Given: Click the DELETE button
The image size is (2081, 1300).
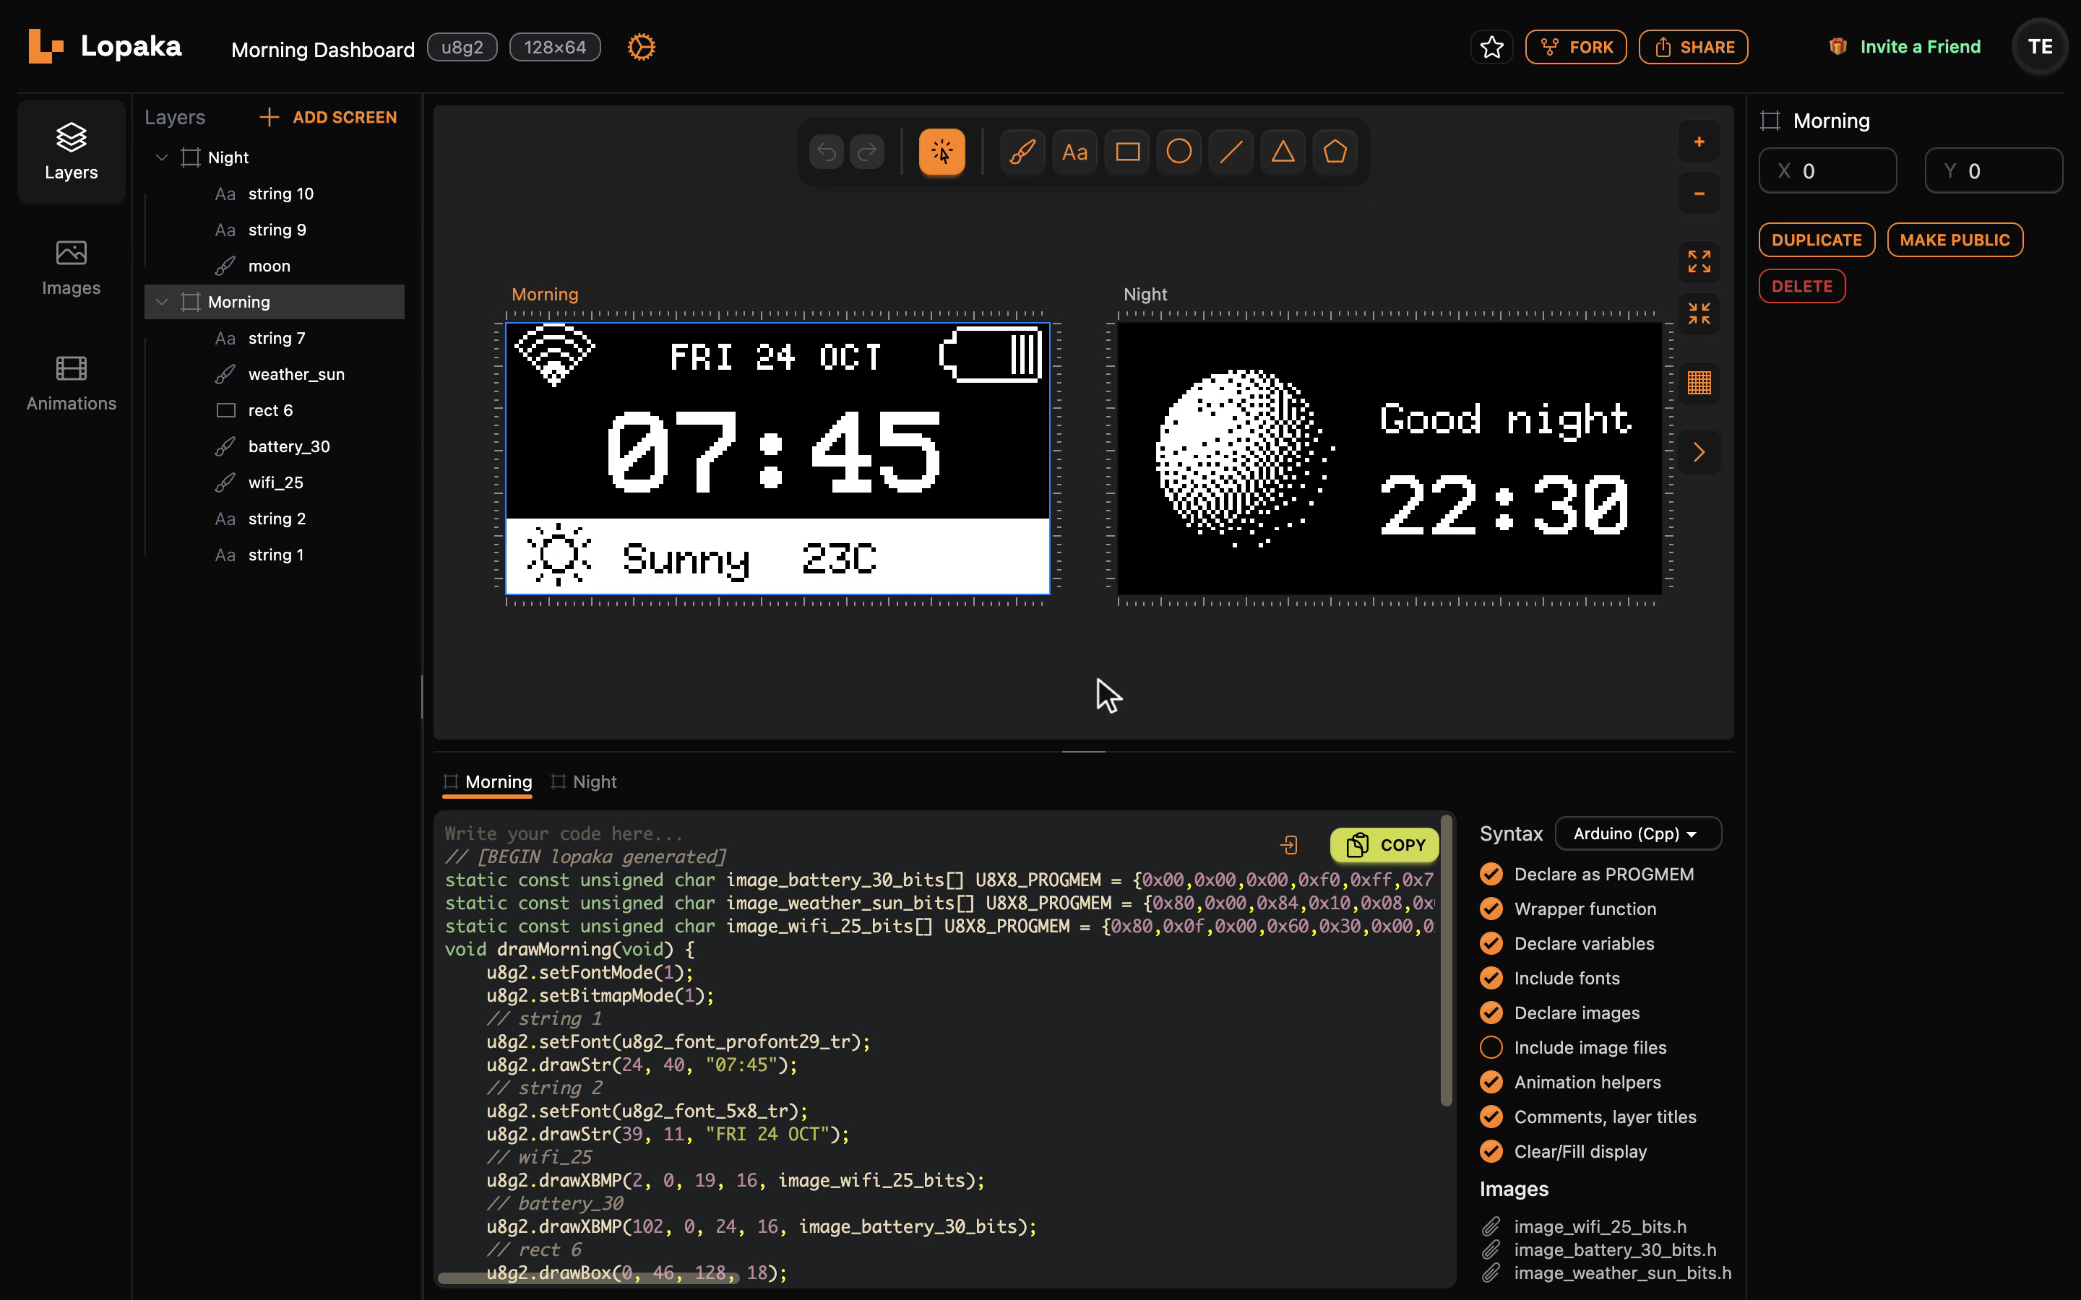Looking at the screenshot, I should click(1801, 286).
